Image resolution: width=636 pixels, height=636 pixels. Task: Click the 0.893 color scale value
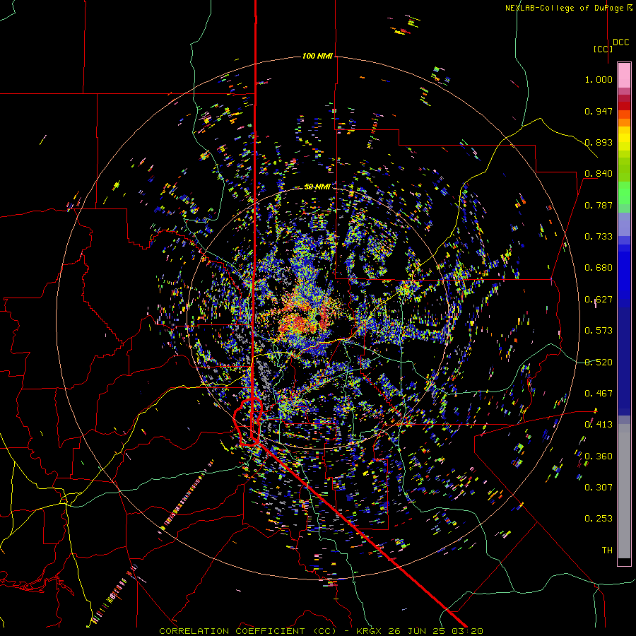[599, 142]
